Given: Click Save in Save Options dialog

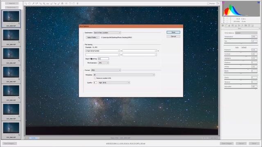Looking at the screenshot, I should tap(173, 32).
